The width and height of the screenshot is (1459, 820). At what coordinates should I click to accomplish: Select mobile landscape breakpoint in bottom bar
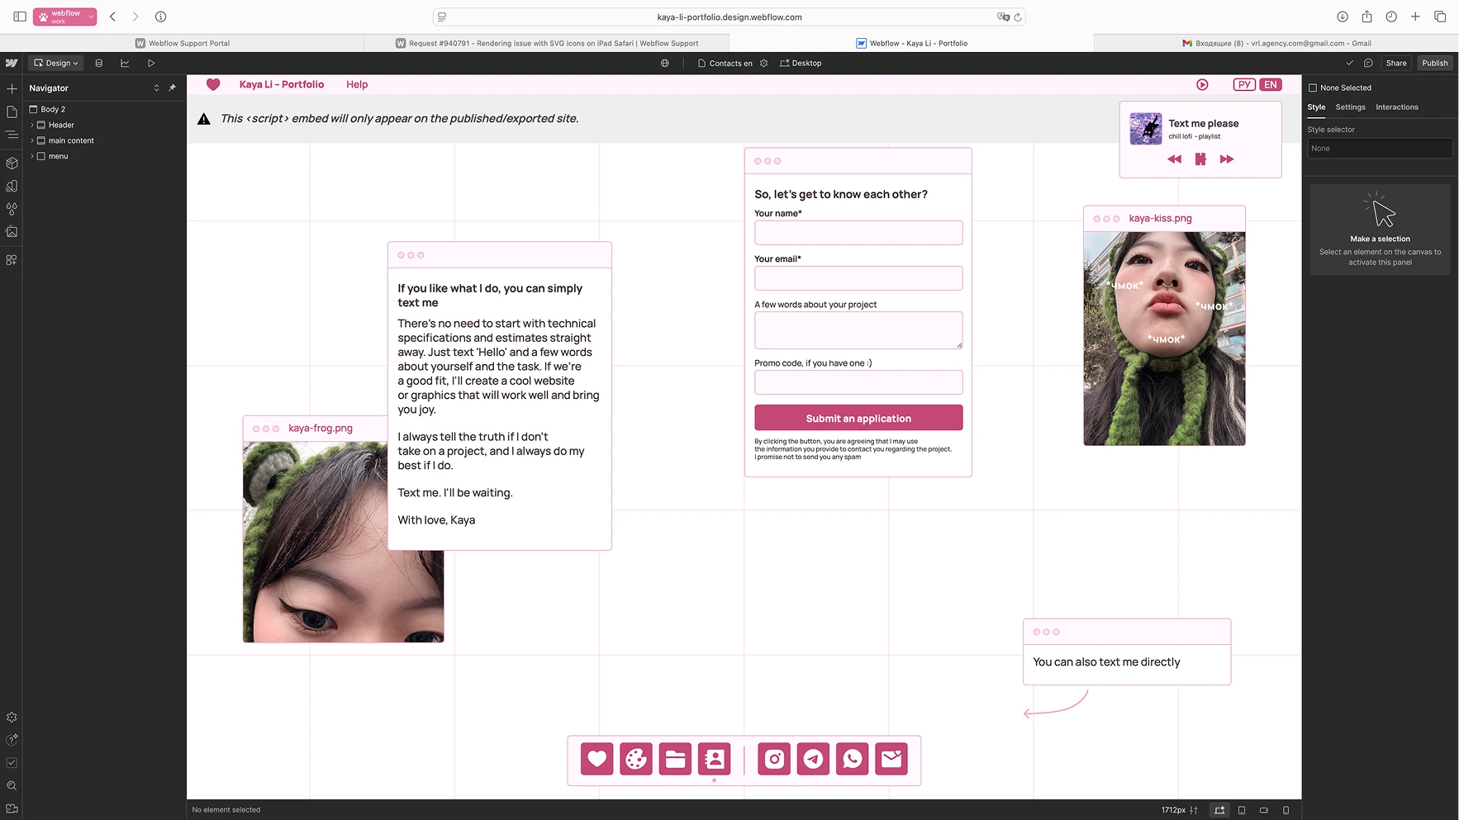coord(1263,810)
